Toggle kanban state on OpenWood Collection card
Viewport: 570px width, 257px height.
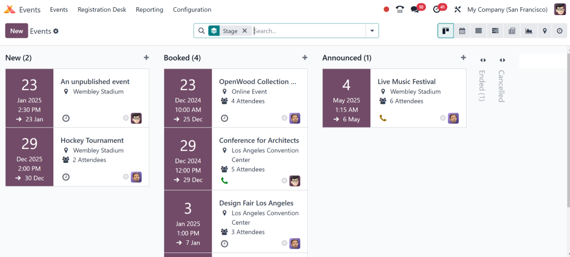point(284,118)
